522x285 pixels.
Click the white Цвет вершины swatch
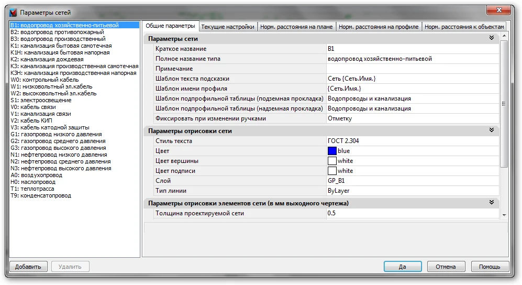[331, 161]
